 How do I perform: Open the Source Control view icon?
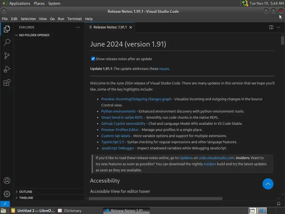click(7, 56)
